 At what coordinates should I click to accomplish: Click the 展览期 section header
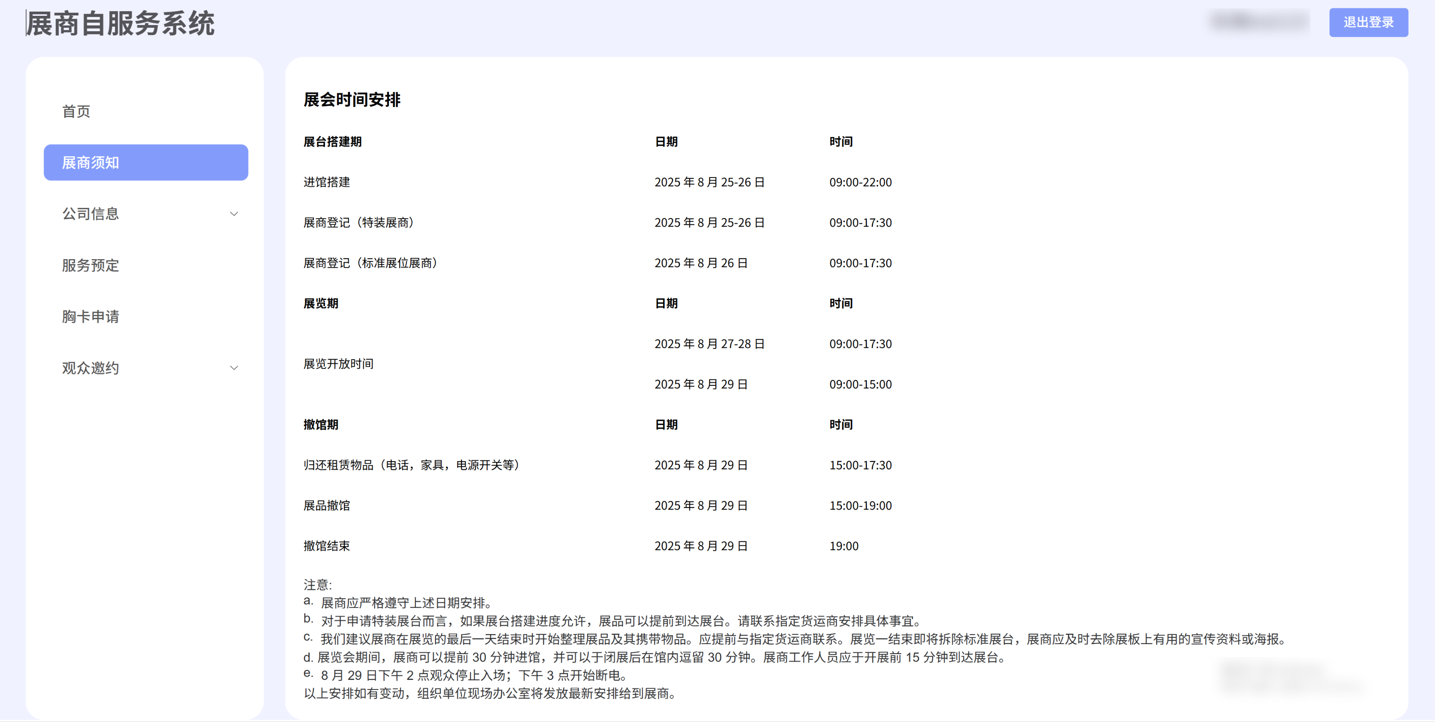coord(321,303)
